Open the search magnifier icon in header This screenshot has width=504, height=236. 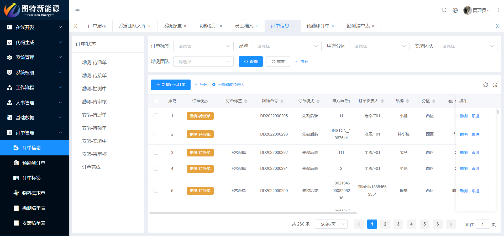point(444,10)
